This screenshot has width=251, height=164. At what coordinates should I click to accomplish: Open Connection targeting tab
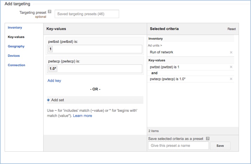click(17, 65)
